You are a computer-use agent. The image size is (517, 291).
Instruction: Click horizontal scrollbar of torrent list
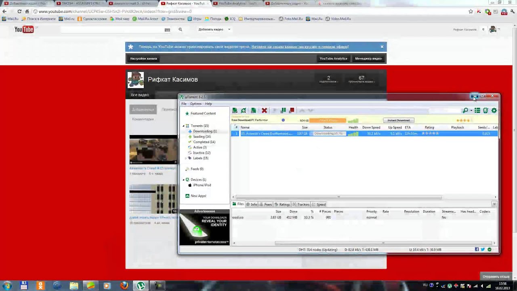coord(338,197)
